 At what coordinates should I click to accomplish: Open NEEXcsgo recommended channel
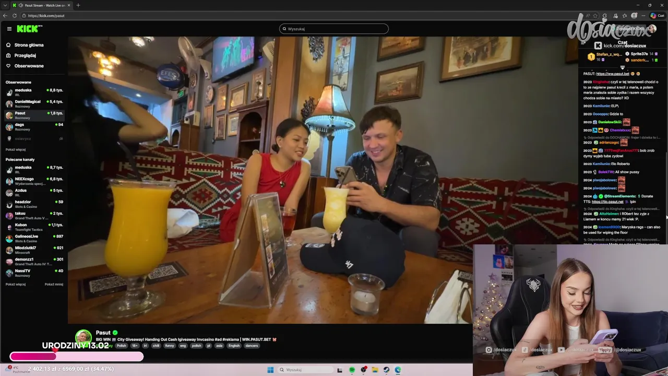(34, 181)
